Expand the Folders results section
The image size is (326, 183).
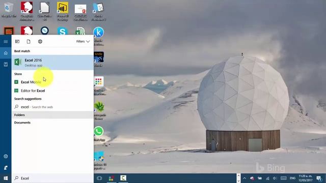tap(52, 115)
